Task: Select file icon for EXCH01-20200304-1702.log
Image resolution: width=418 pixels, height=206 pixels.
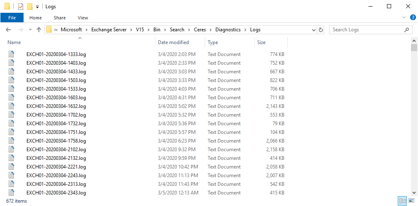Action: (x=11, y=115)
